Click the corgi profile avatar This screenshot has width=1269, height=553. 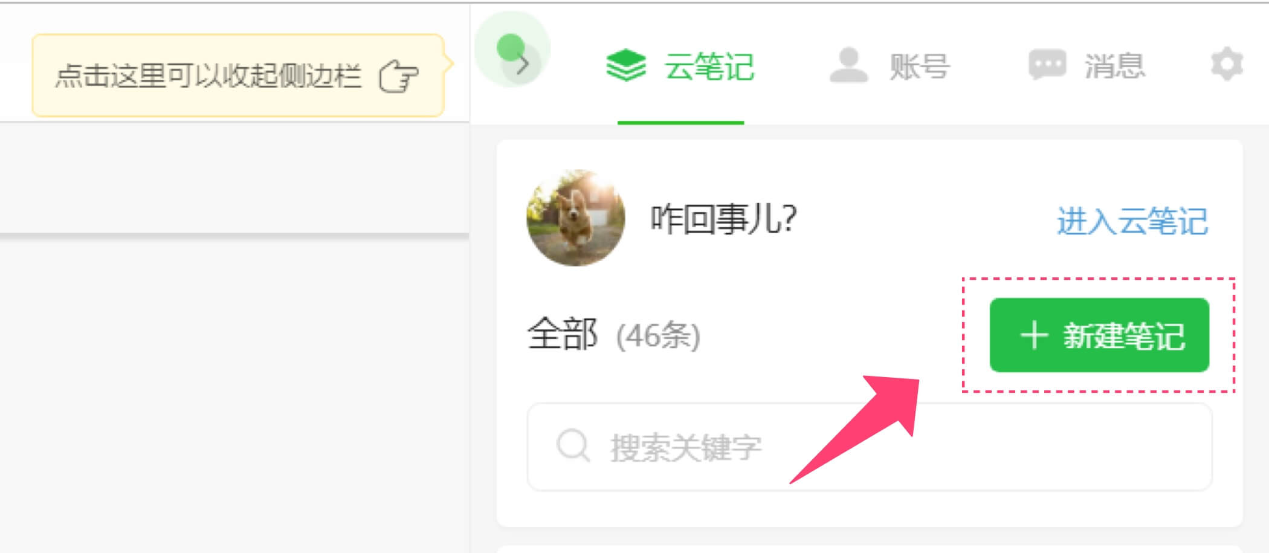tap(576, 218)
